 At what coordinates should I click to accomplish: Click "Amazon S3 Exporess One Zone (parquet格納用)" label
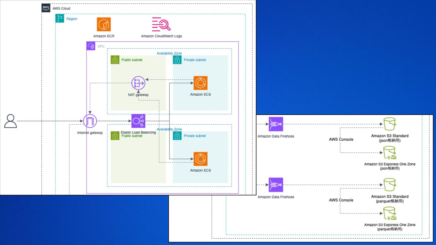coord(390,227)
